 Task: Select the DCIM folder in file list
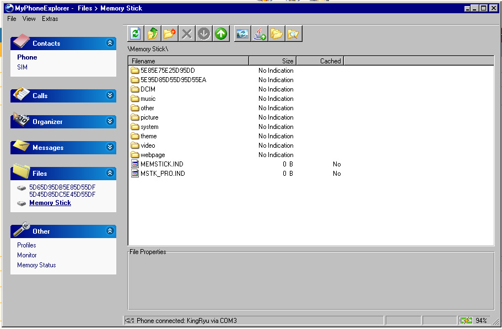point(148,89)
